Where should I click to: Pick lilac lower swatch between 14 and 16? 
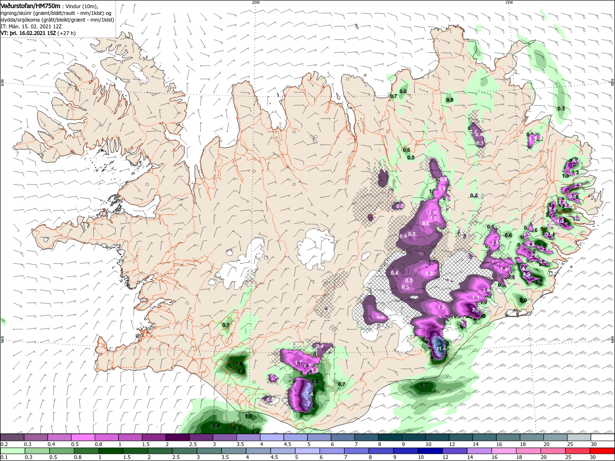click(x=479, y=451)
